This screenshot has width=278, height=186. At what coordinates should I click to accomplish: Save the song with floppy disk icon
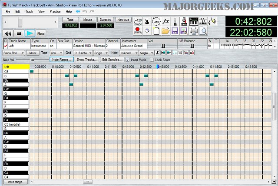point(175,31)
